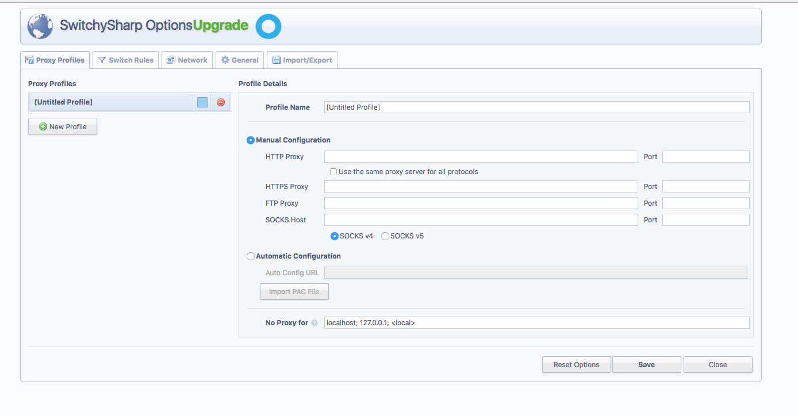Enable same proxy server for all protocols

(x=333, y=172)
